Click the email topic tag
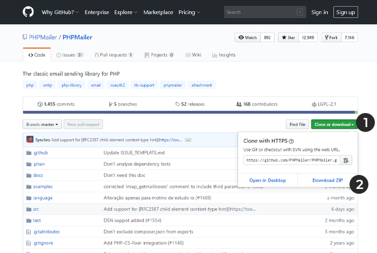 (x=96, y=85)
